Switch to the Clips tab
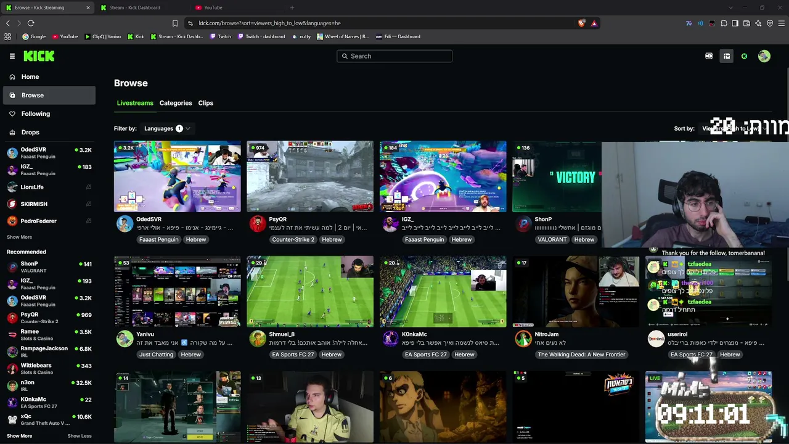The width and height of the screenshot is (789, 444). (206, 103)
